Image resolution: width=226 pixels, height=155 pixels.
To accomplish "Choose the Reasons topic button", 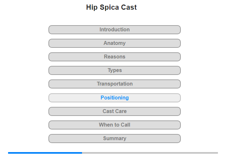I will (x=114, y=57).
